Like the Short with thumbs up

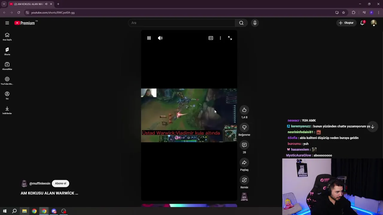[244, 110]
